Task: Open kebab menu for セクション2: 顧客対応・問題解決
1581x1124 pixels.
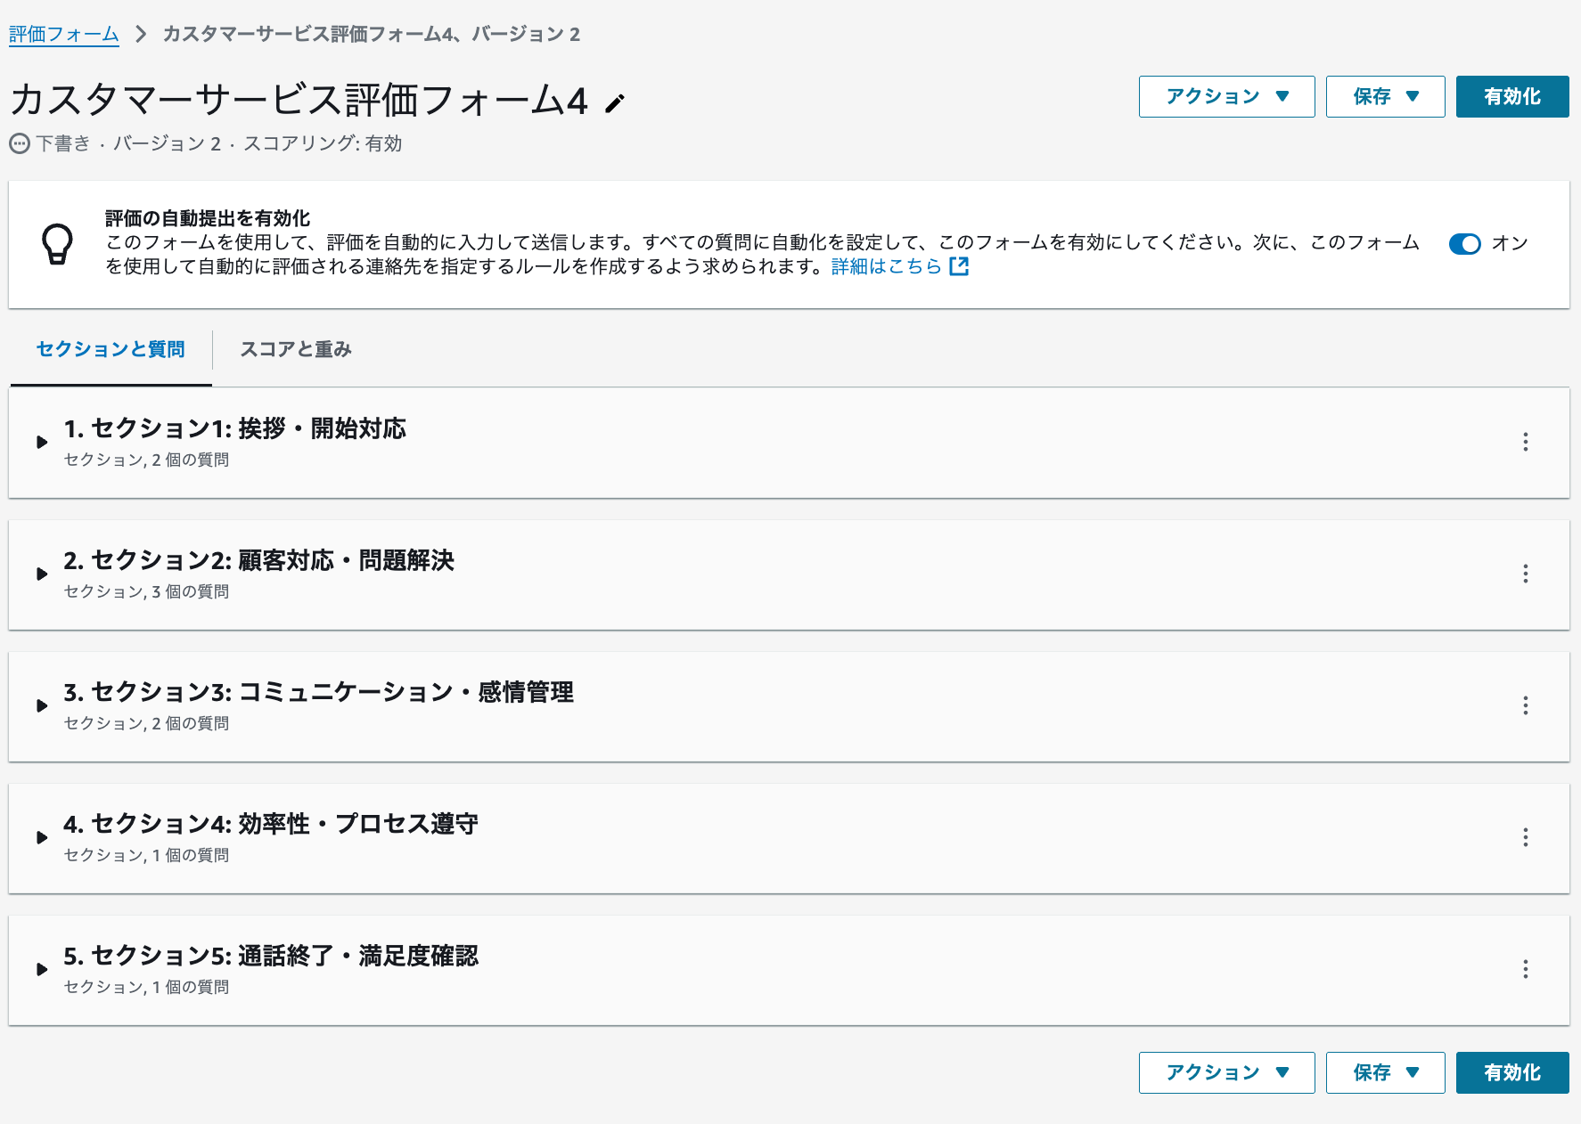Action: [1525, 574]
